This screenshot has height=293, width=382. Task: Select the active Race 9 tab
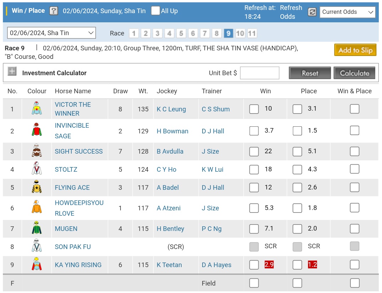pos(228,33)
